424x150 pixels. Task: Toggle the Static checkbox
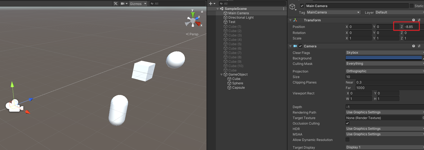click(411, 6)
